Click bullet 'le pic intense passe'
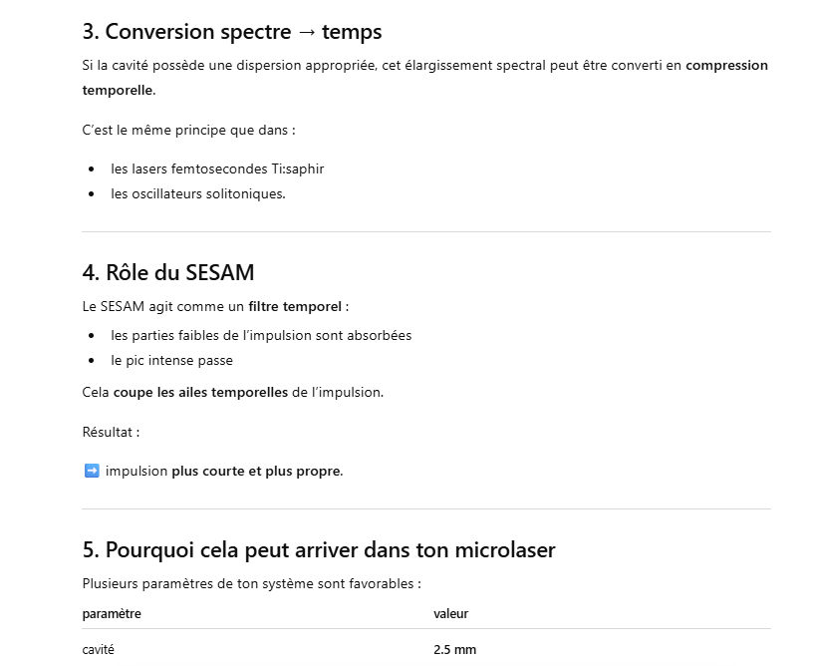 pyautogui.click(x=171, y=360)
